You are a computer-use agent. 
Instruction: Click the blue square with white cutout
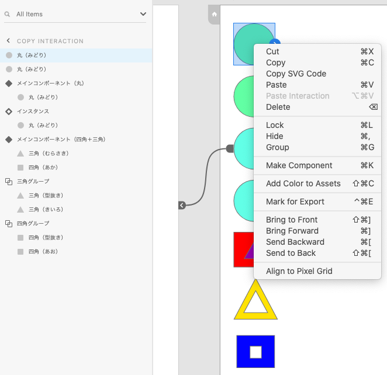pyautogui.click(x=255, y=352)
